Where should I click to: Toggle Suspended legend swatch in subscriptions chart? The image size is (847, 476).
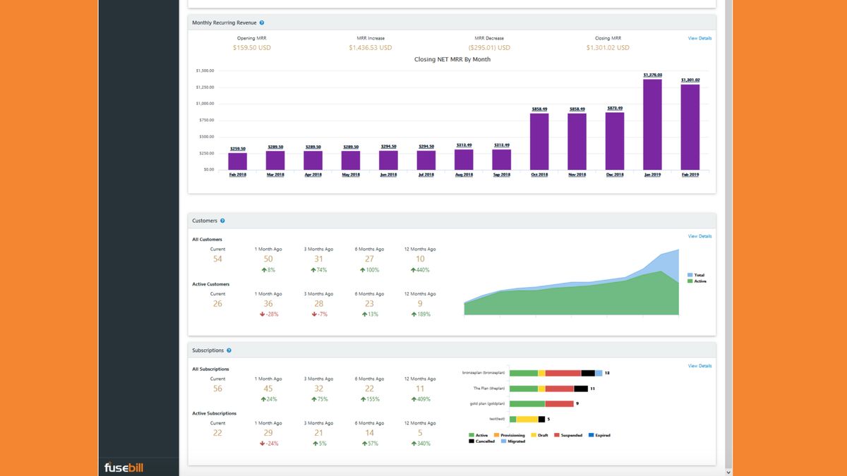(x=557, y=435)
